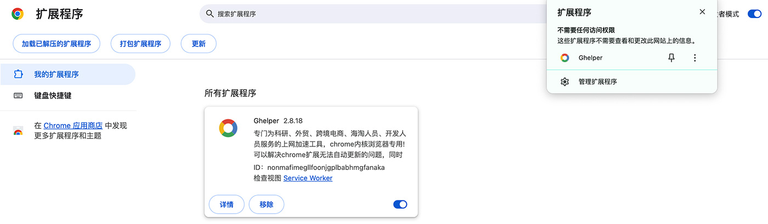Click the puzzle icon next to 我的扩展程序
The height and width of the screenshot is (224, 768).
coord(18,74)
